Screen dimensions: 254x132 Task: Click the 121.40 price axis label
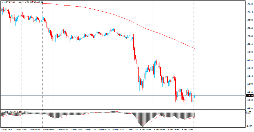pos(250,4)
